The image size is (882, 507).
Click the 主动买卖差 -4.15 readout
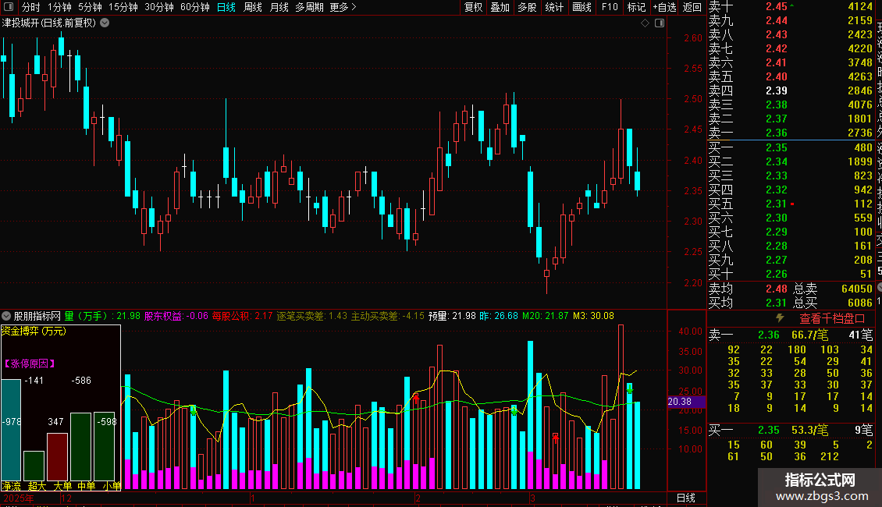click(x=388, y=316)
